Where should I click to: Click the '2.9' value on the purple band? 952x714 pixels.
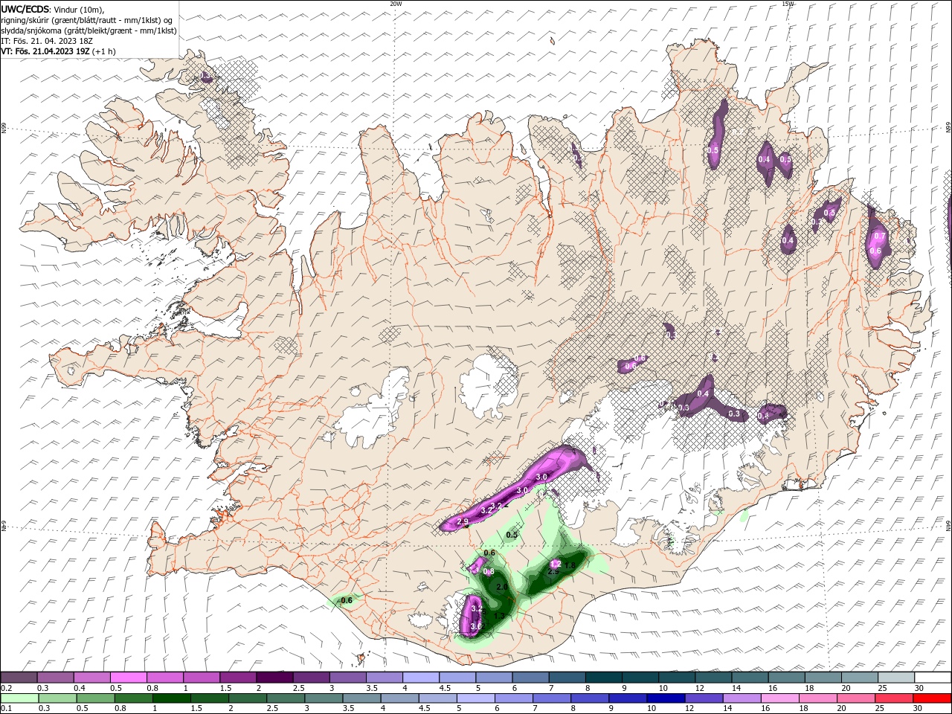pos(463,521)
